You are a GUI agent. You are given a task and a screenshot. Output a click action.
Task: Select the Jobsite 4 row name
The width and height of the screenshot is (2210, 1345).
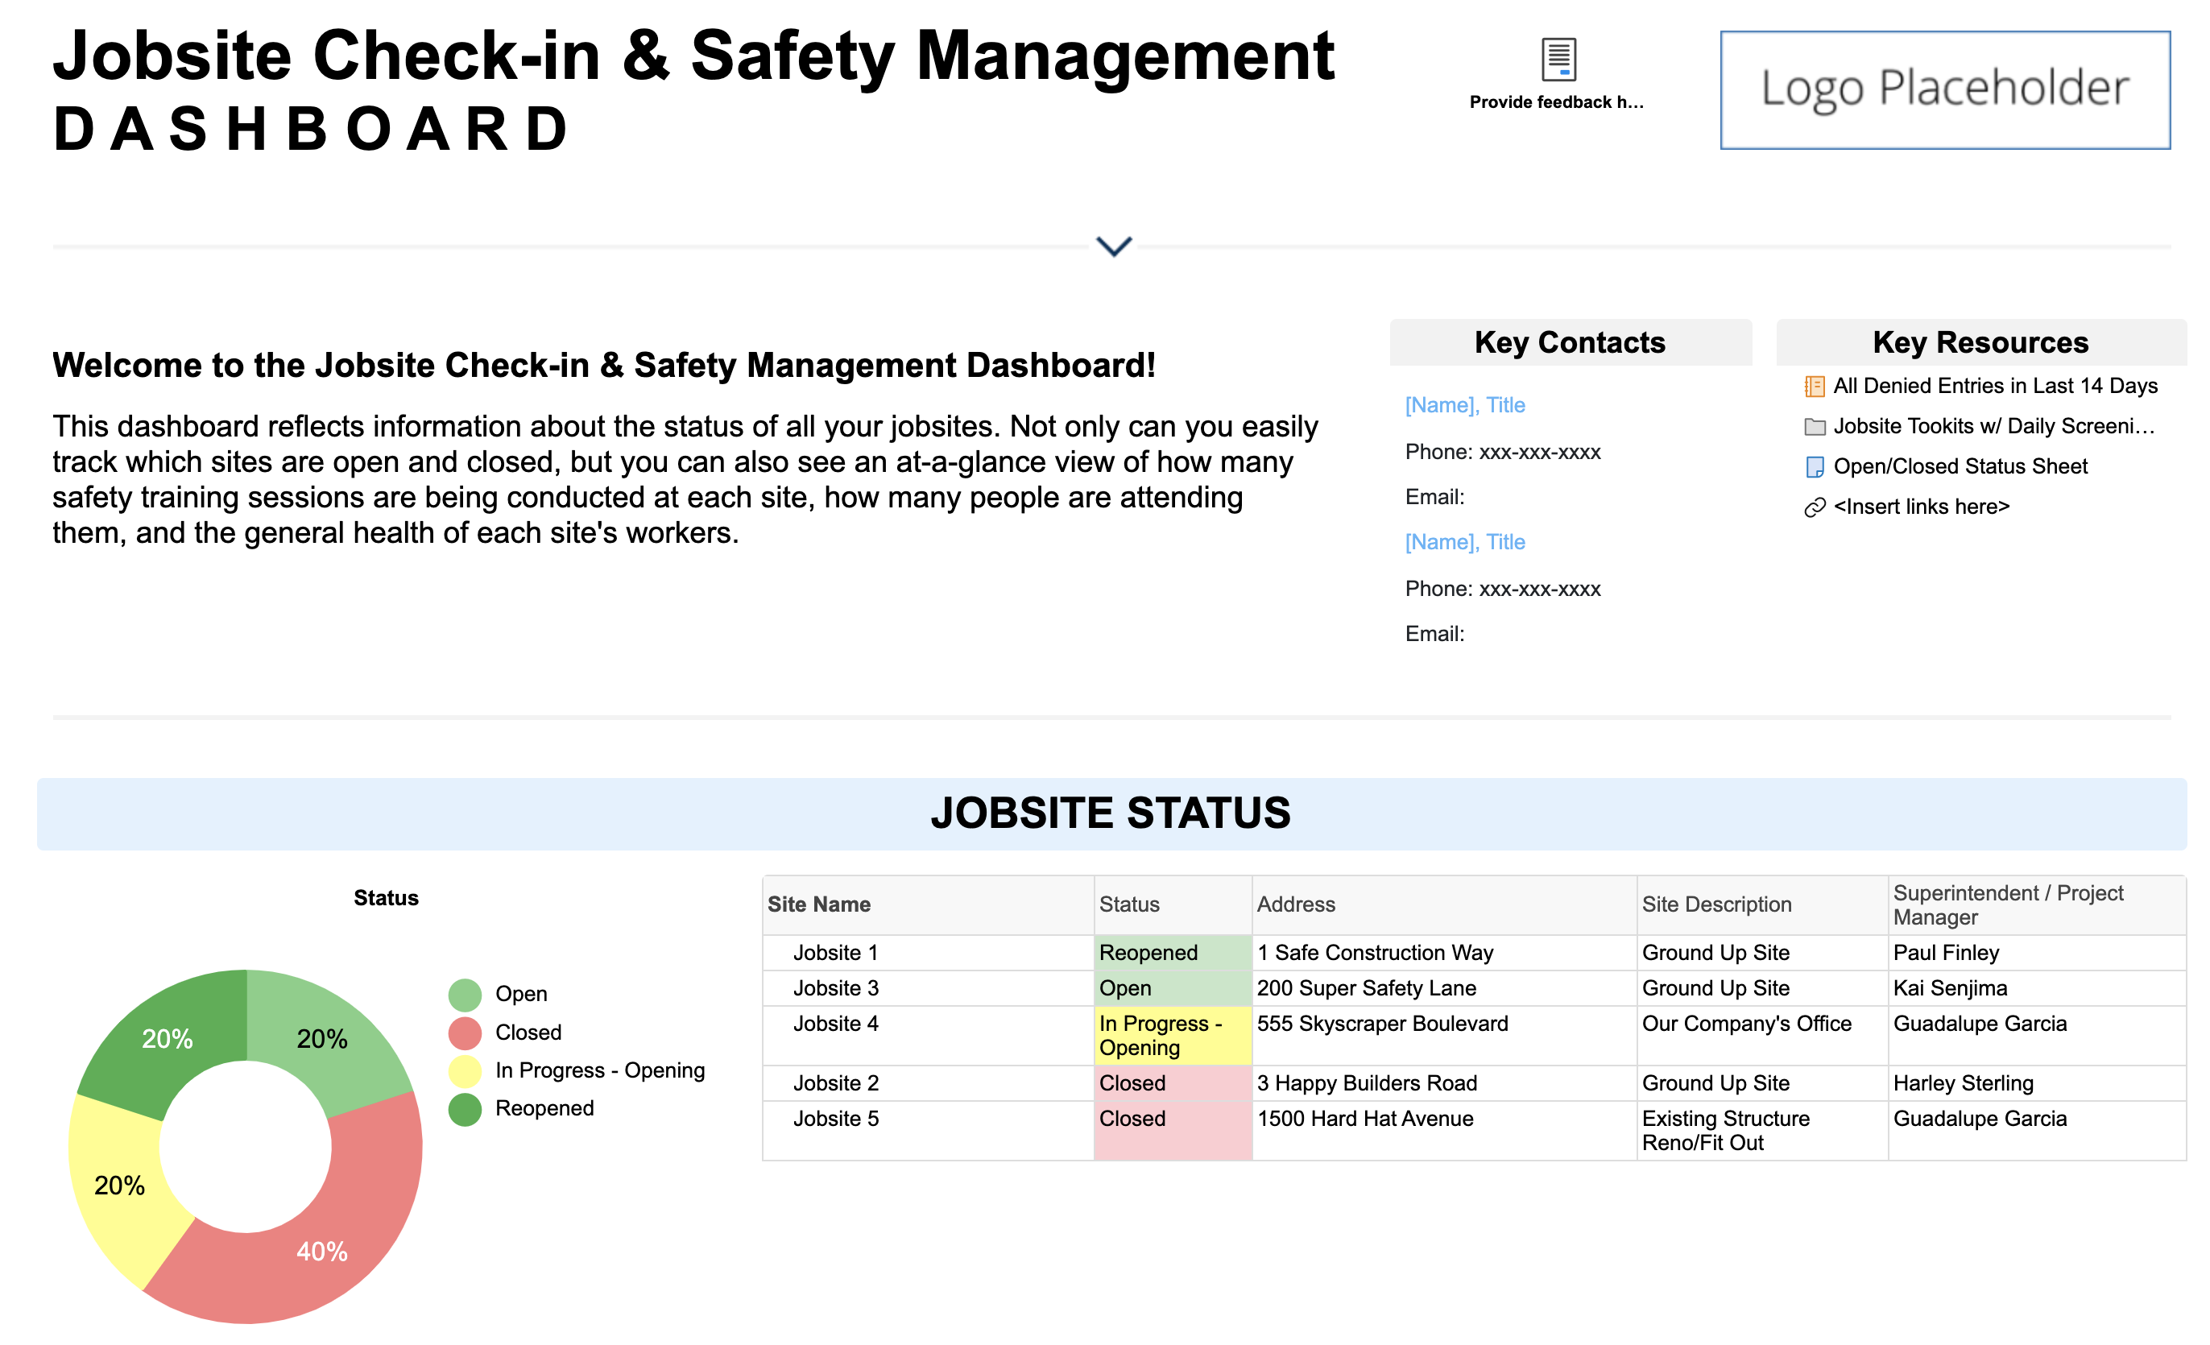tap(835, 1023)
